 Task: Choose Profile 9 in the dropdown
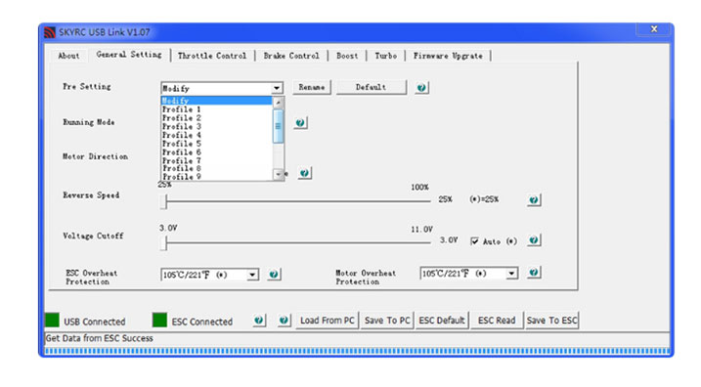point(216,177)
